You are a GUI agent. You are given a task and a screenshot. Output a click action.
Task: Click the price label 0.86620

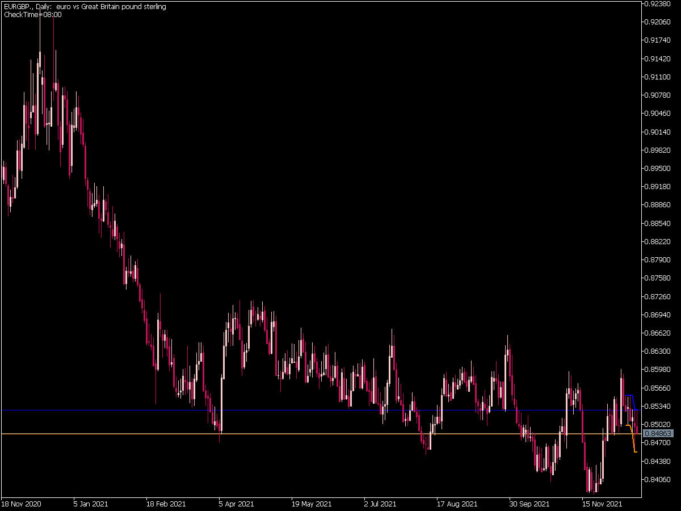[x=658, y=333]
